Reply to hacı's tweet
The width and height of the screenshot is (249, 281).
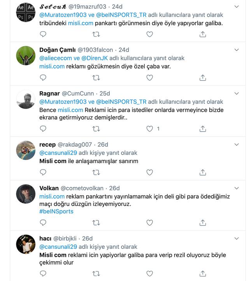pos(43,273)
